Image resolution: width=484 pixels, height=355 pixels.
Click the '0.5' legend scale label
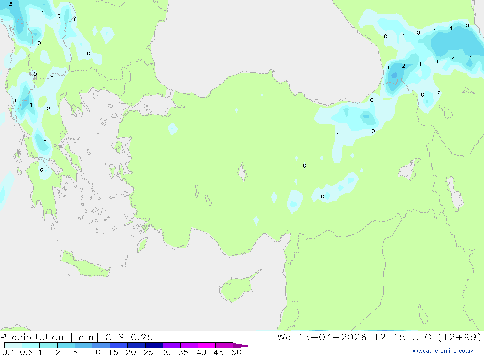pyautogui.click(x=26, y=352)
